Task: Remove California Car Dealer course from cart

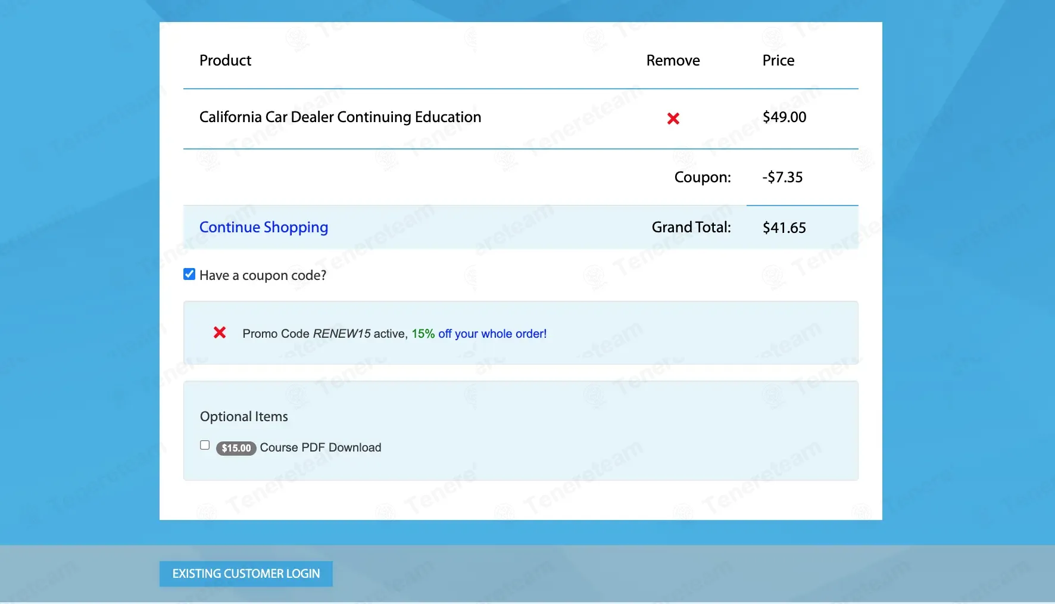Action: point(673,119)
